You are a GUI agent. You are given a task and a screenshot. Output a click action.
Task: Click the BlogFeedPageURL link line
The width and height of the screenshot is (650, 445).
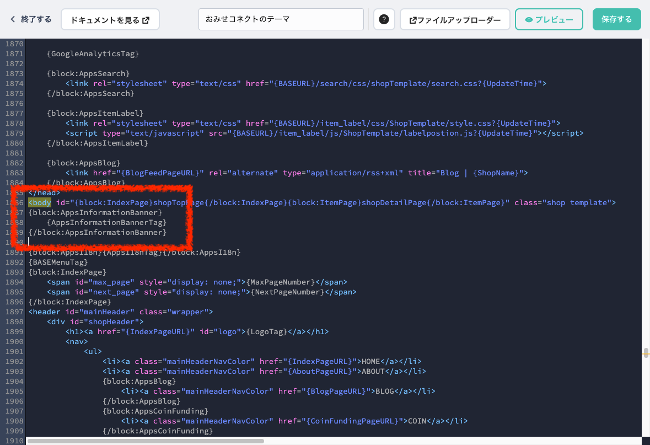[x=297, y=173]
